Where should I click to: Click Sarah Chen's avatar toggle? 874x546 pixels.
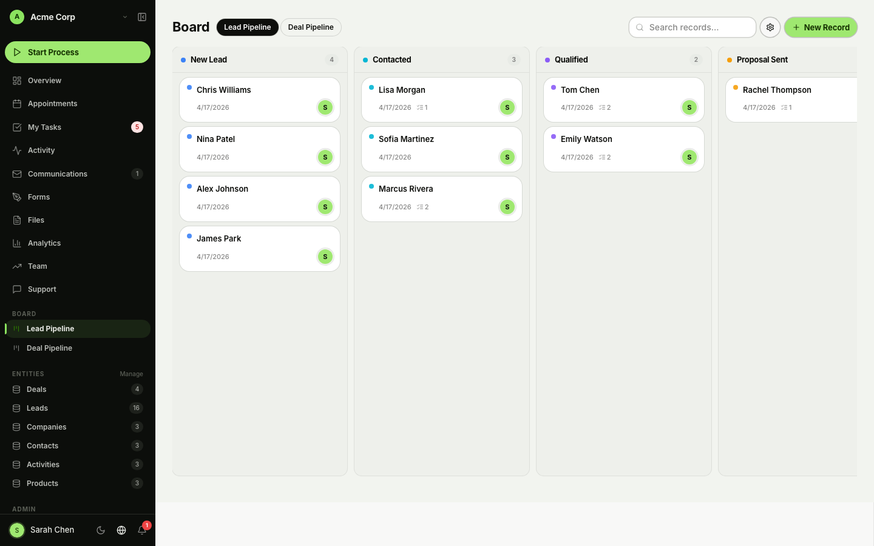[17, 530]
